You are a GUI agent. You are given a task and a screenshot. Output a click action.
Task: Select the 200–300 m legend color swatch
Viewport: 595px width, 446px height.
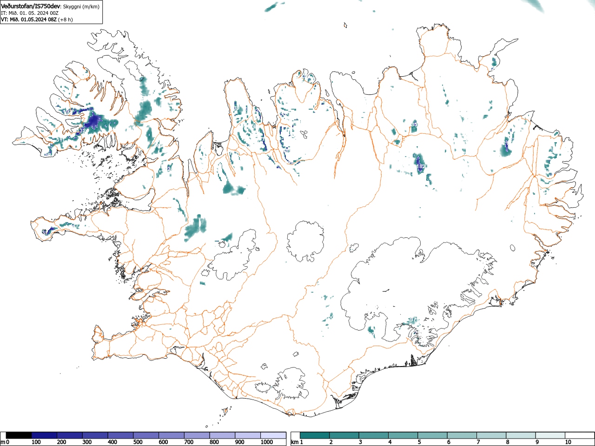click(x=70, y=435)
